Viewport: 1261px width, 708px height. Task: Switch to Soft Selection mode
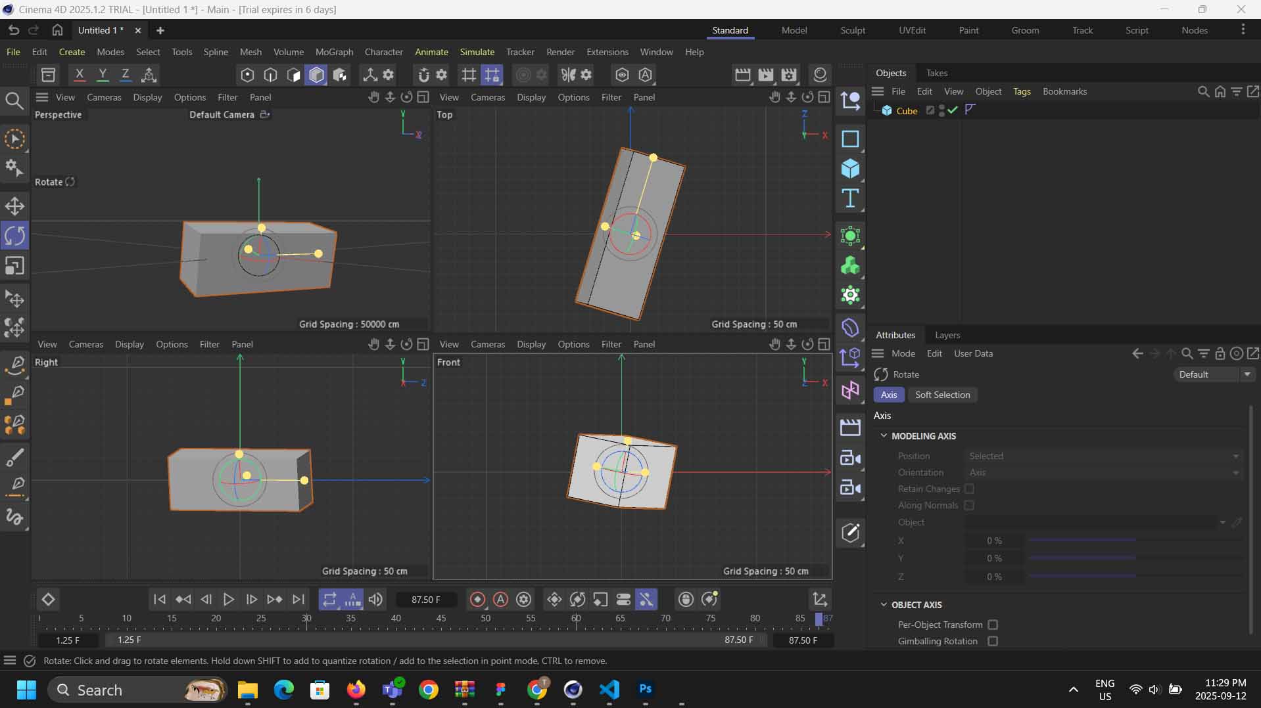(x=943, y=395)
